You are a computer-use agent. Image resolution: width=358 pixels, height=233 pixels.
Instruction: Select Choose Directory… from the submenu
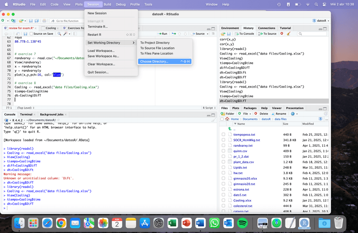coord(154,61)
